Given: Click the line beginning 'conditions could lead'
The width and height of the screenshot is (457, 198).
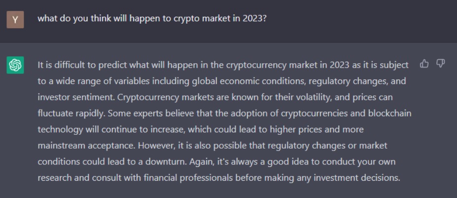Looking at the screenshot, I should [x=216, y=162].
